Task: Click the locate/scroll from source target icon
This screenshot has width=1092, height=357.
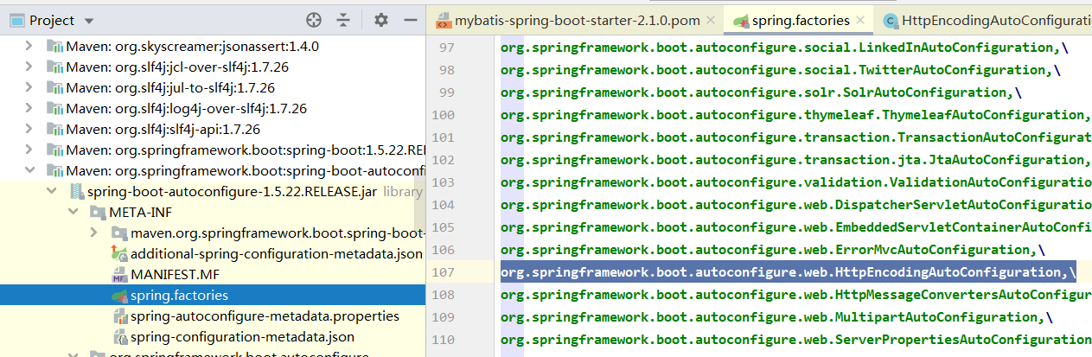Action: (314, 20)
